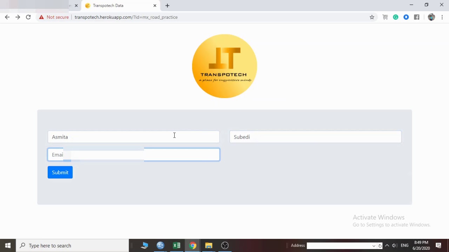449x252 pixels.
Task: Click the taskbar search box
Action: [73, 245]
